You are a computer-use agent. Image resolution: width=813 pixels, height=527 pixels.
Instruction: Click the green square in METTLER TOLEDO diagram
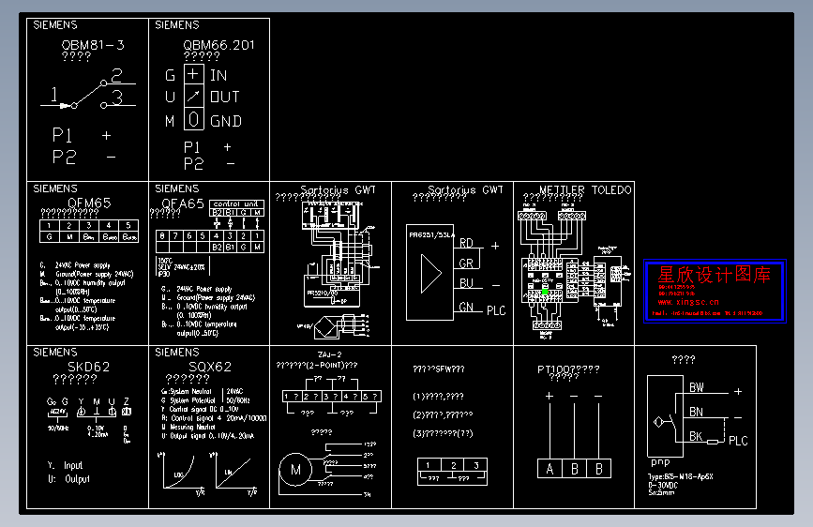[545, 292]
